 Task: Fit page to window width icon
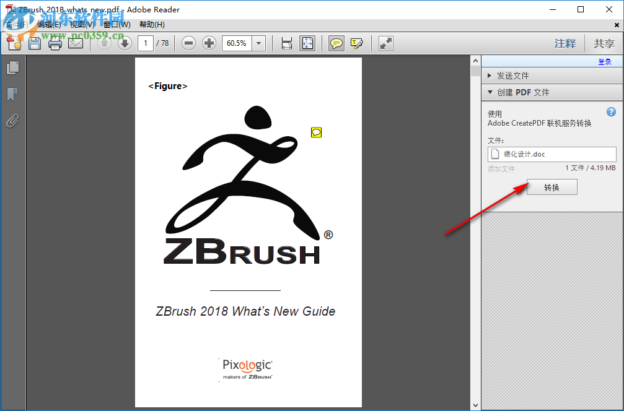(x=286, y=43)
